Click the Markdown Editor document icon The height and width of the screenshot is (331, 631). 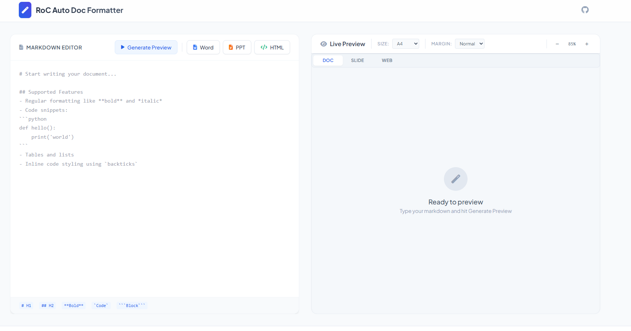tap(21, 47)
